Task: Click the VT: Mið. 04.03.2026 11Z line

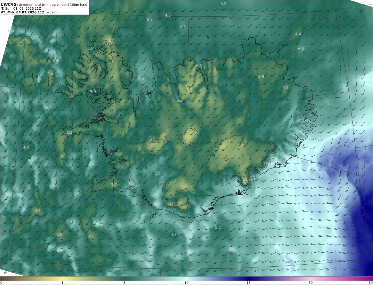Action: (x=22, y=12)
